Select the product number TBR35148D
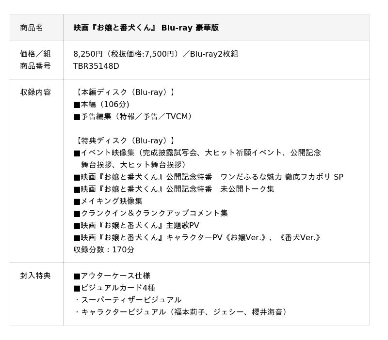Viewport: 388px width, 340px height. point(96,66)
